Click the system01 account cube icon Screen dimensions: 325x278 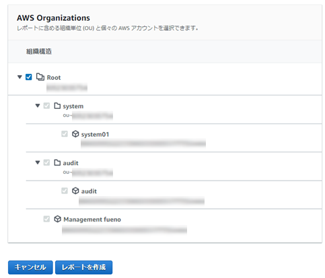75,134
